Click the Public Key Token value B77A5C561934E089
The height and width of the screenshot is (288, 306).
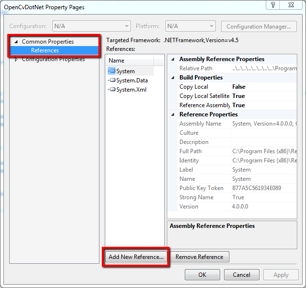257,188
